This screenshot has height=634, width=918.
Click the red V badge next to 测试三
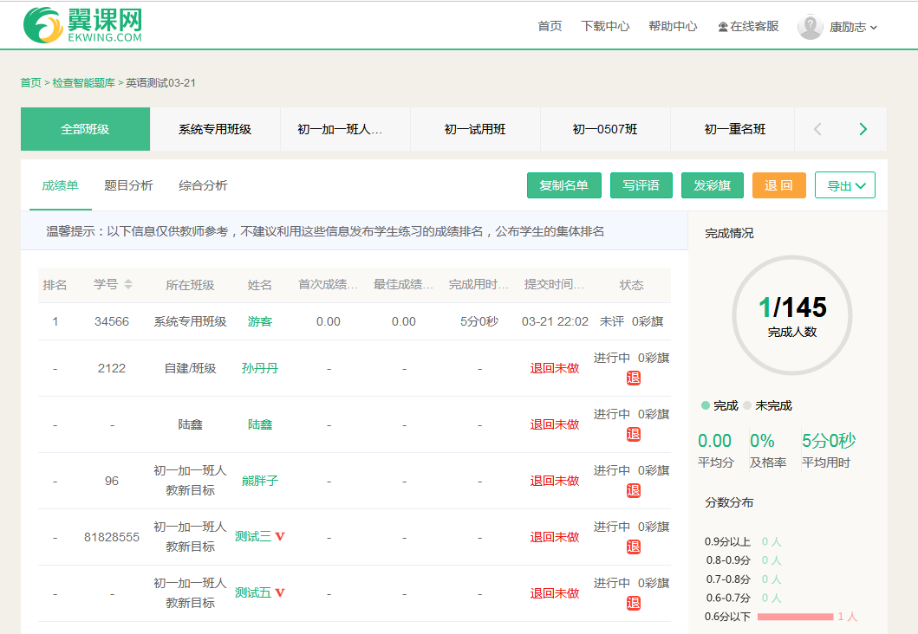click(280, 536)
